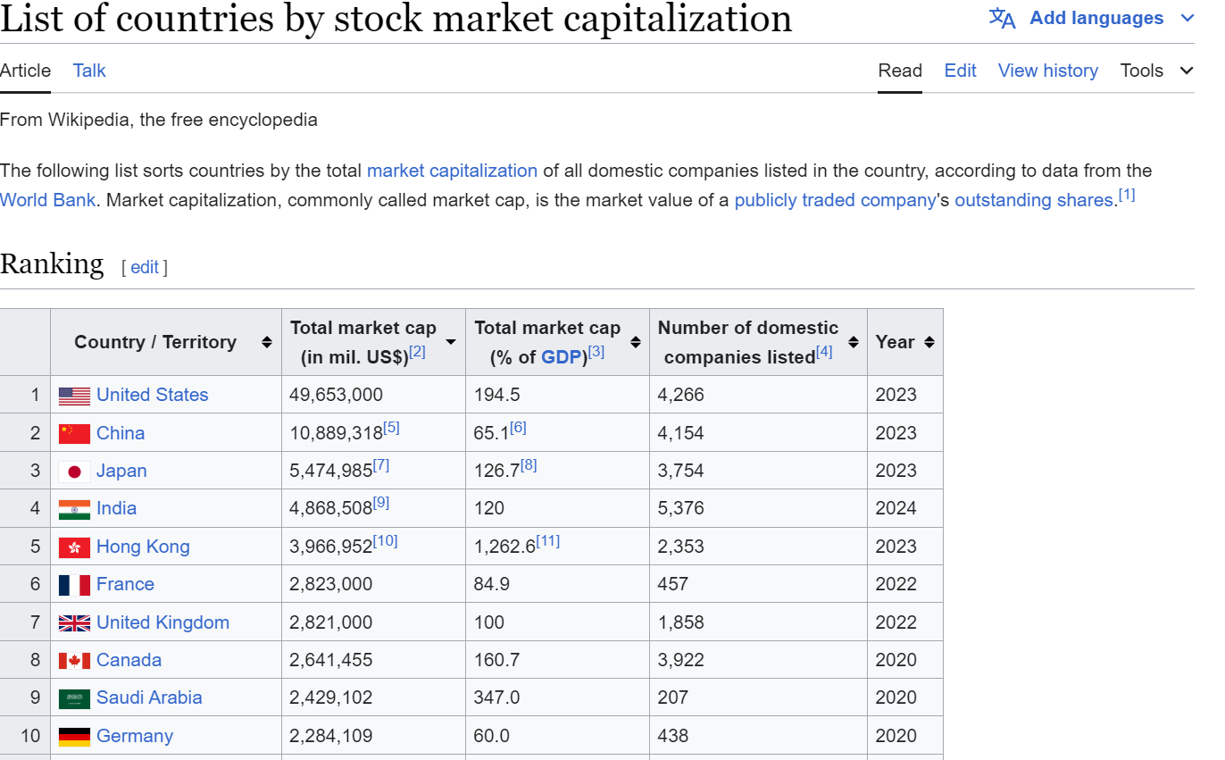This screenshot has height=760, width=1225.
Task: Open the market capitalization link
Action: [452, 171]
